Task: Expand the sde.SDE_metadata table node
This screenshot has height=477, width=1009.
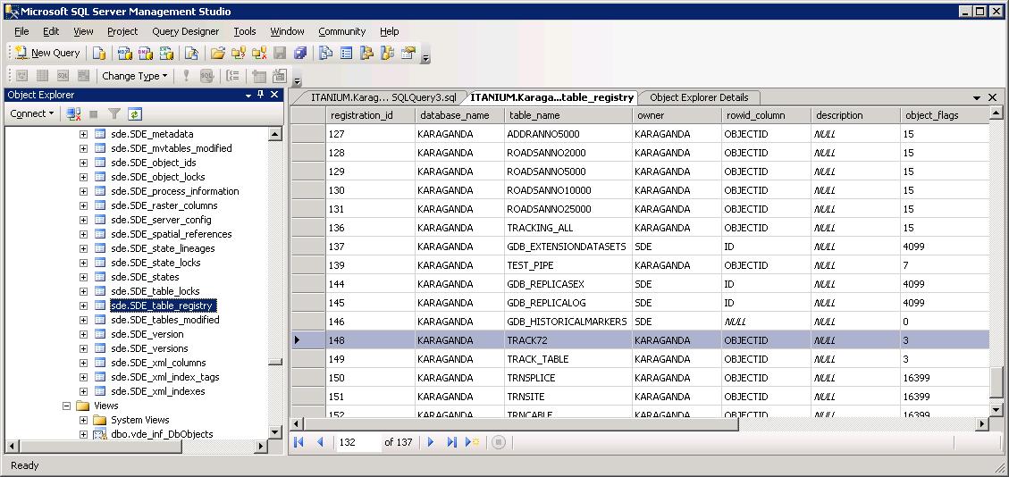Action: (84, 134)
